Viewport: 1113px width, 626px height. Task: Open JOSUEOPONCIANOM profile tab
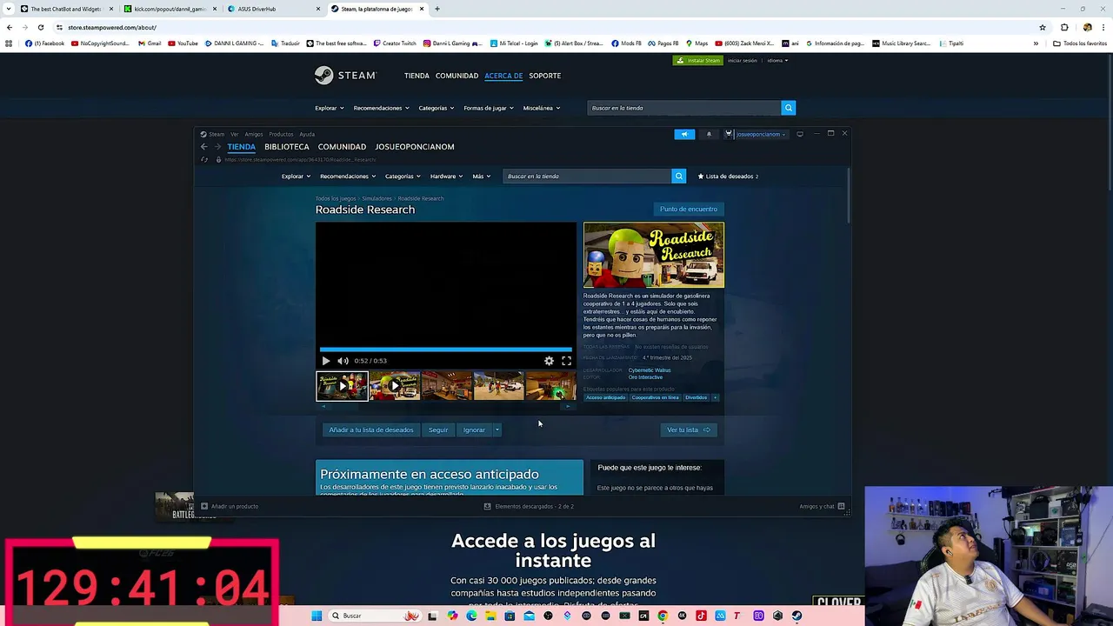tap(415, 147)
